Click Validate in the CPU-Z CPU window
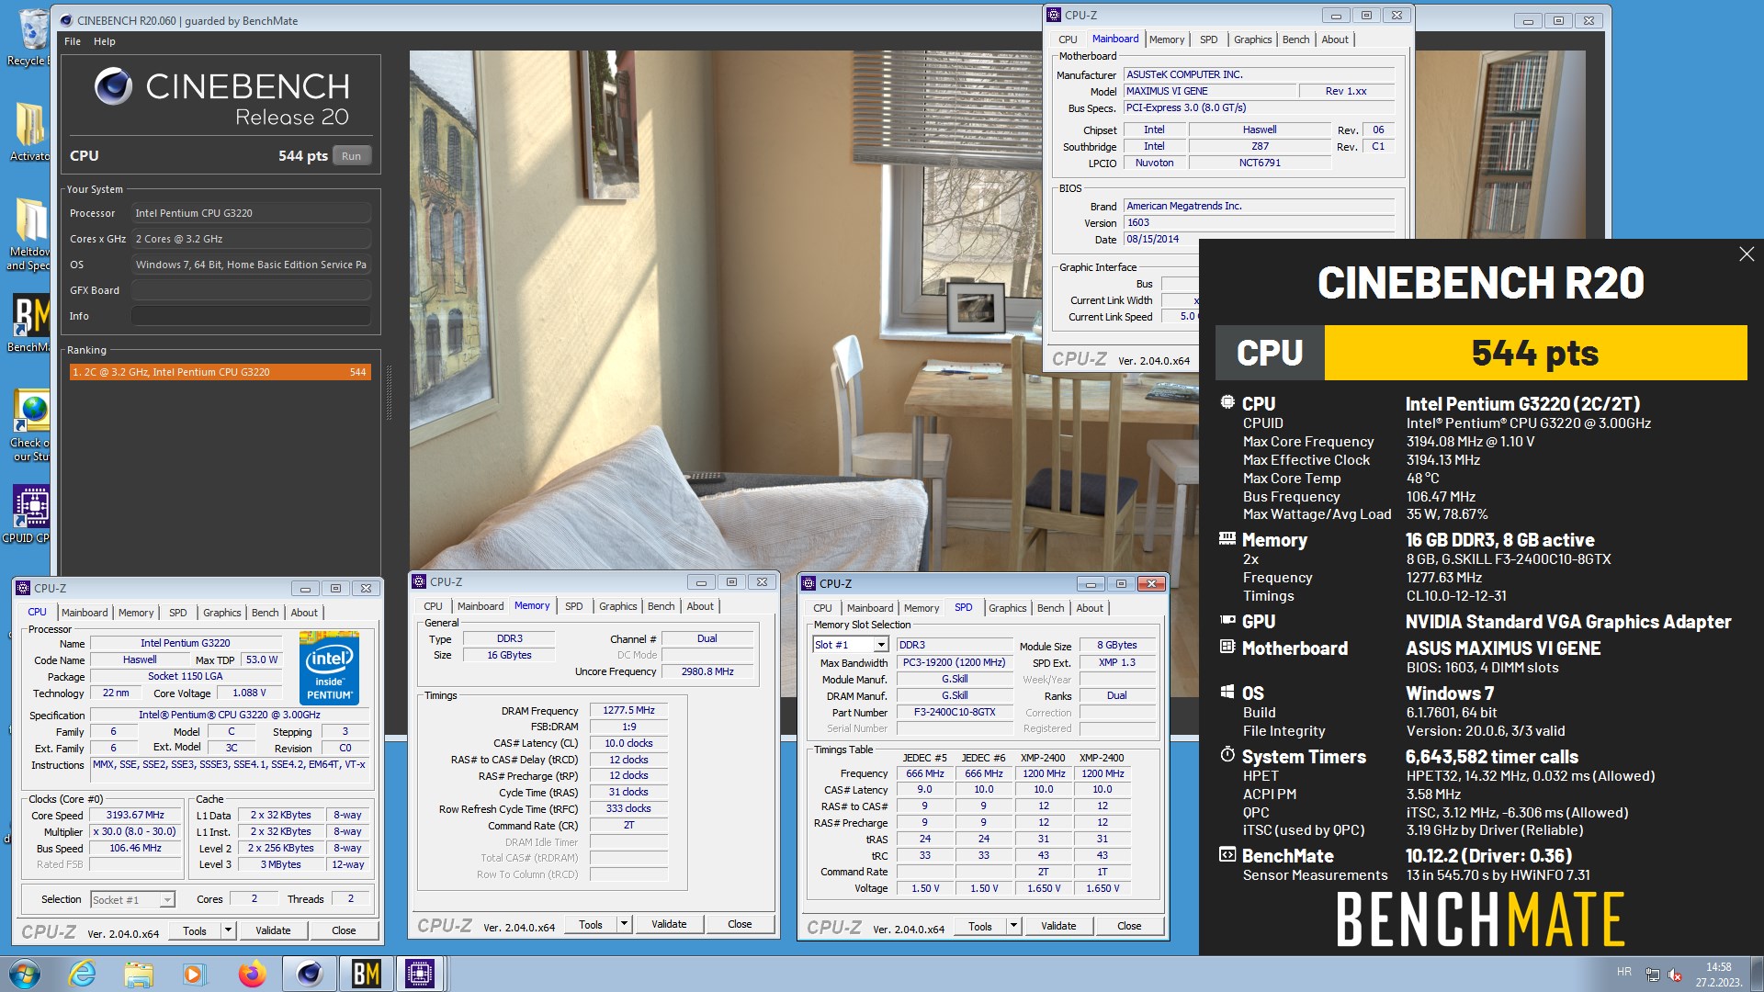1764x992 pixels. click(273, 930)
